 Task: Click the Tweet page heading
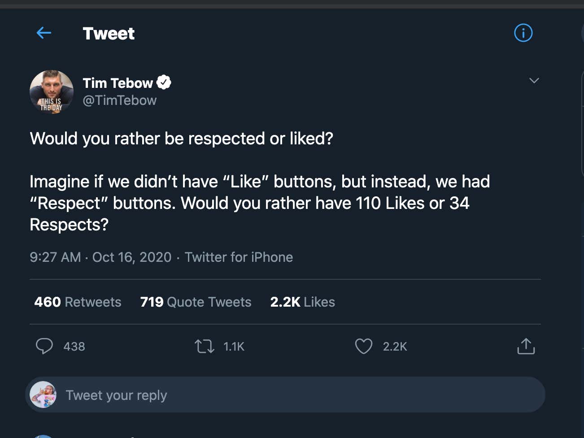click(109, 34)
